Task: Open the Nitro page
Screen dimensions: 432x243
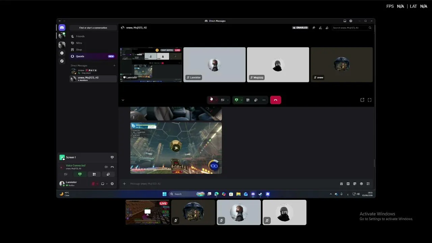Action: [93, 43]
